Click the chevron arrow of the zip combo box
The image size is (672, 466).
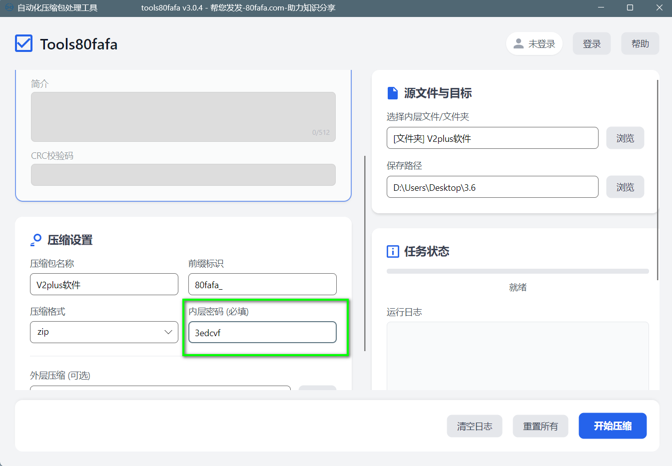pos(168,332)
